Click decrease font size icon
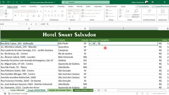This screenshot has width=169, height=95. pyautogui.click(x=41, y=11)
